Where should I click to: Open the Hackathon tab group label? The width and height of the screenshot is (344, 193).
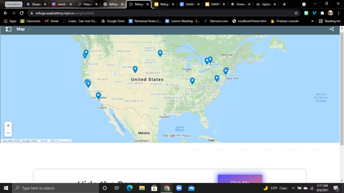[x=14, y=4]
